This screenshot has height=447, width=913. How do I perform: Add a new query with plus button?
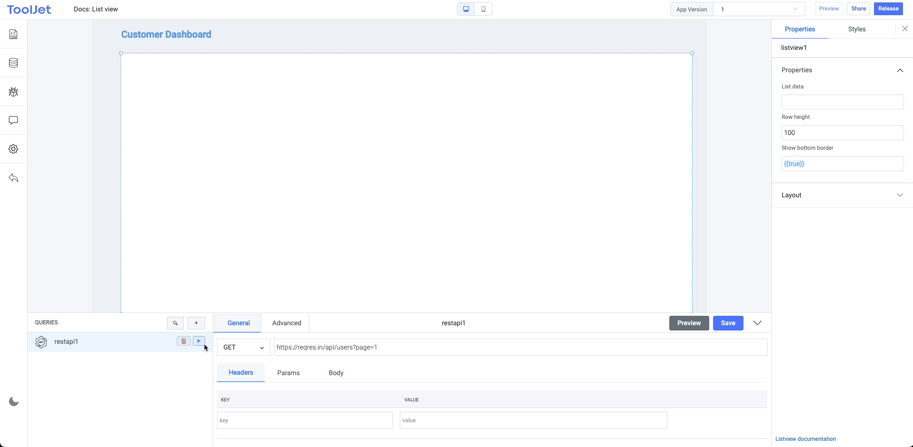tap(196, 323)
